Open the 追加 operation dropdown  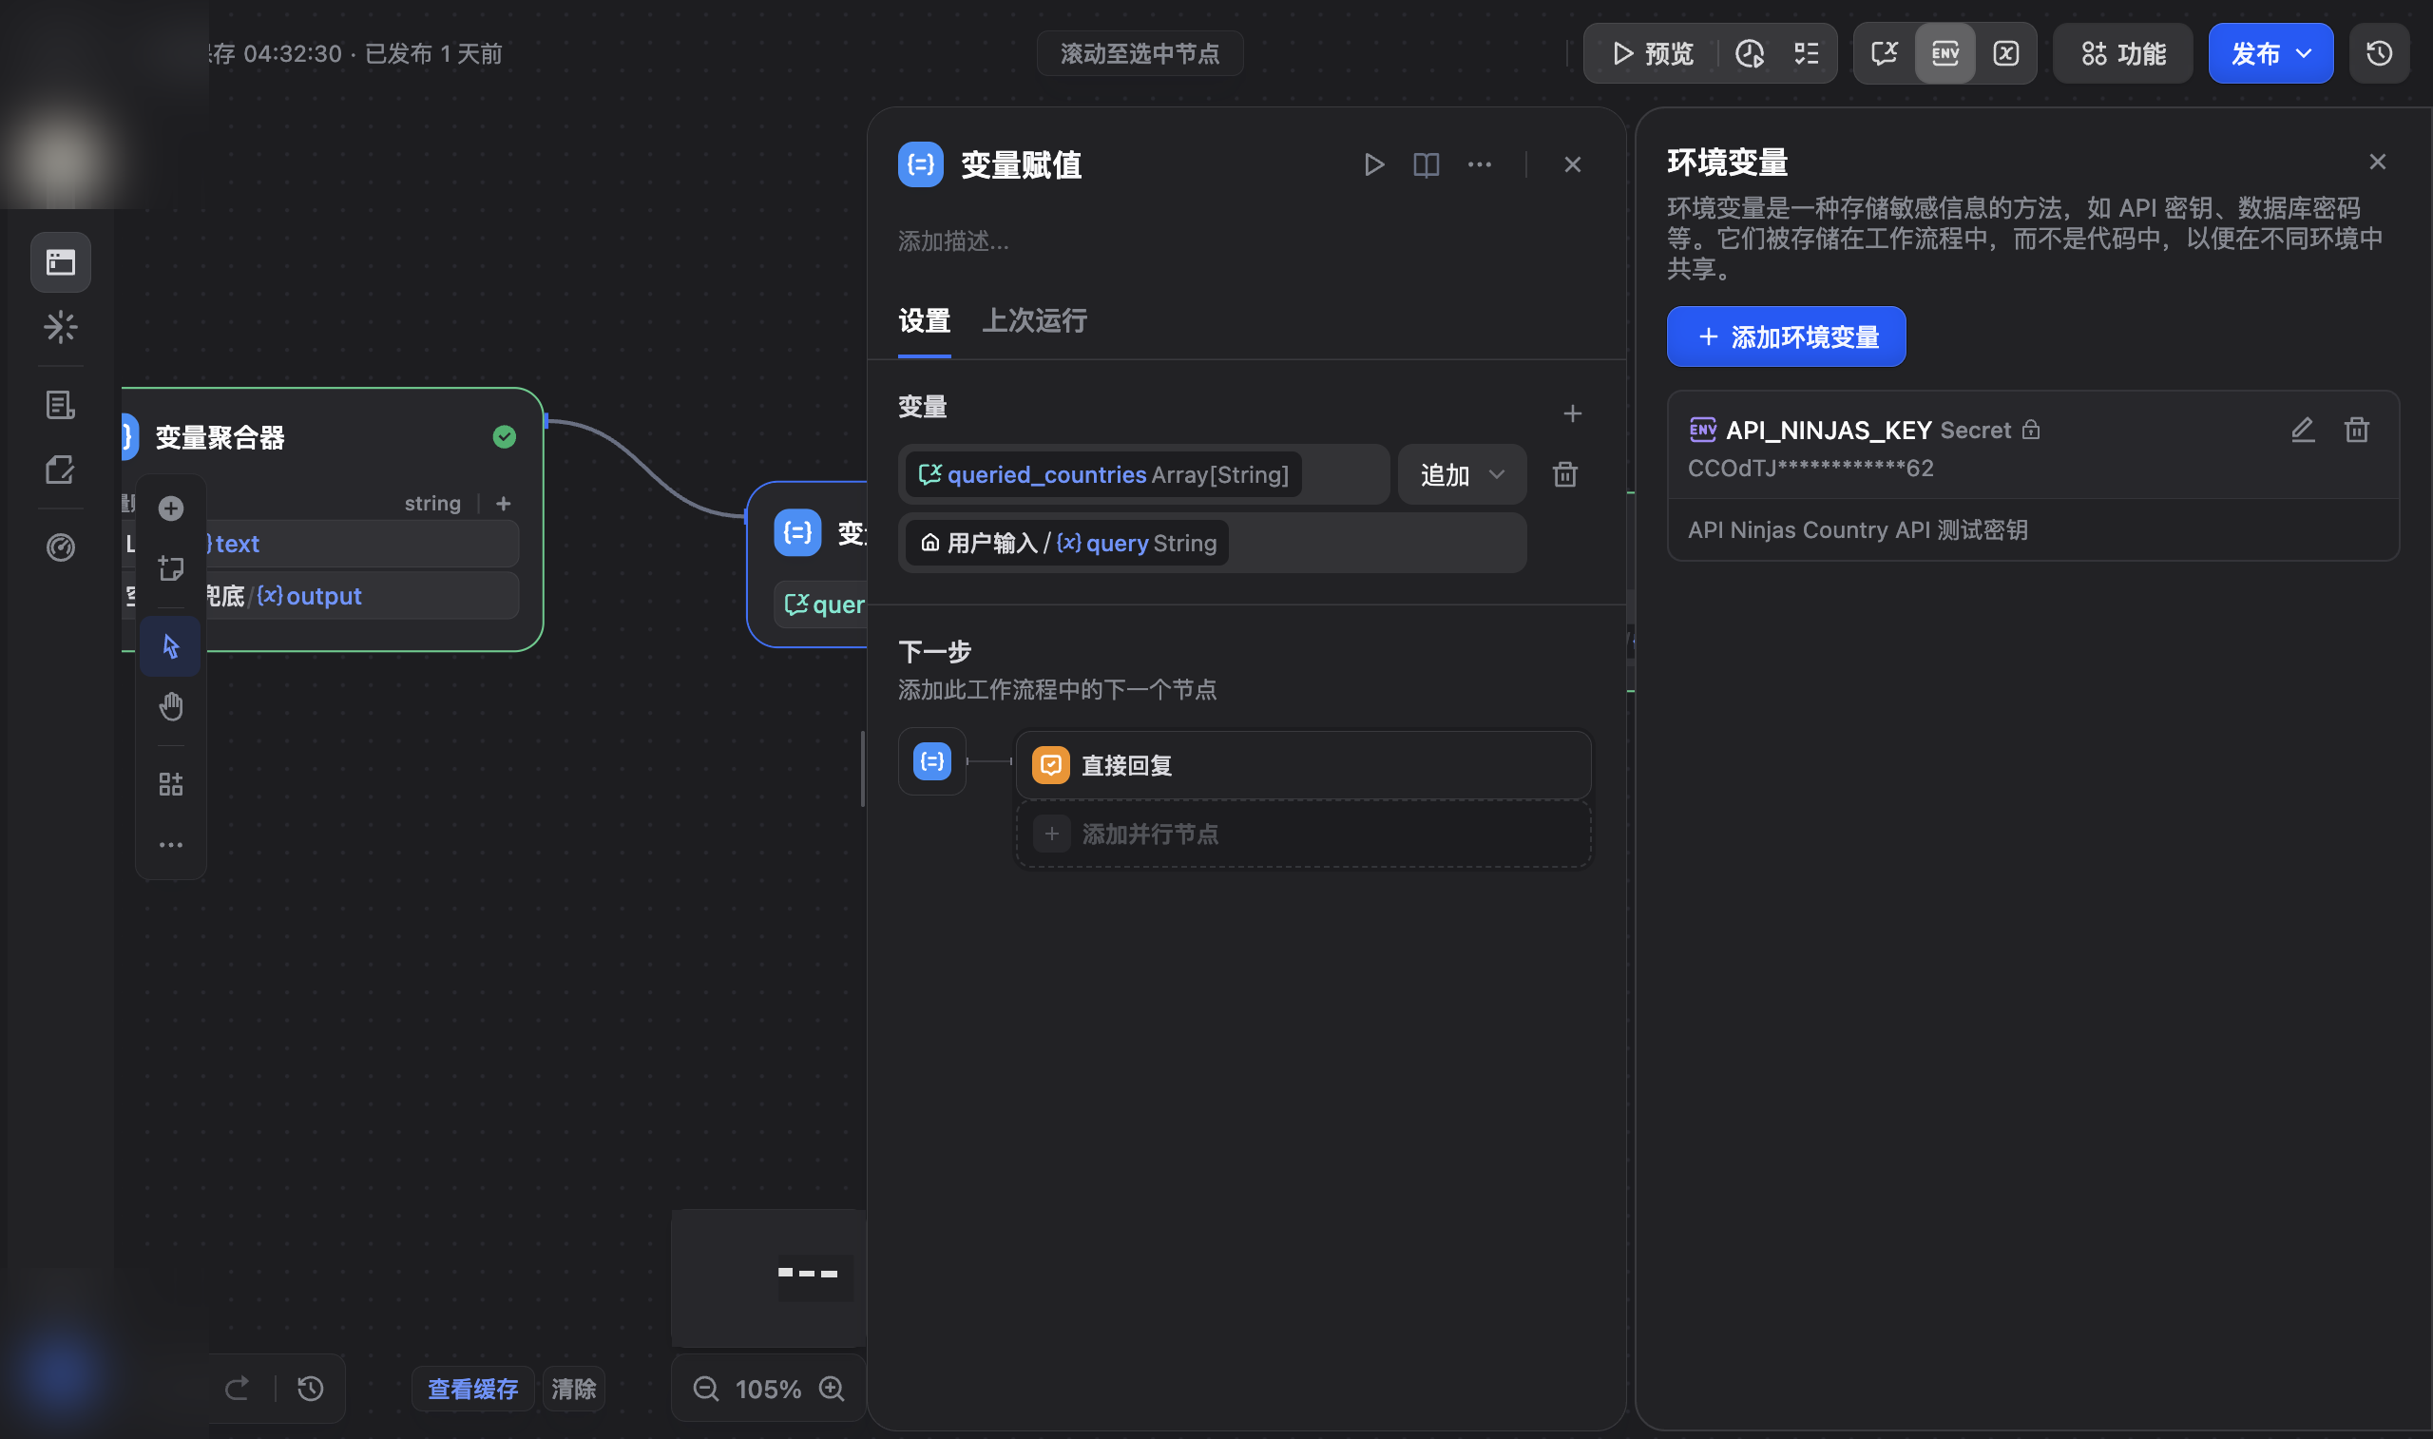(1462, 475)
